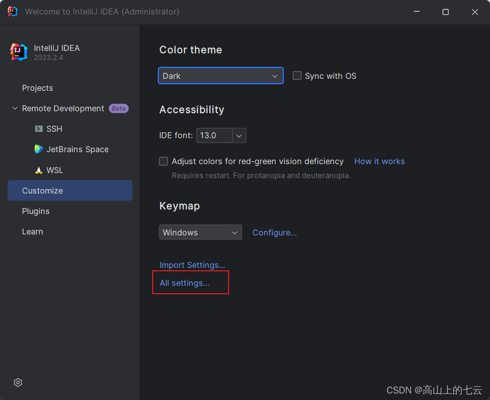The height and width of the screenshot is (400, 490).
Task: Close the Welcome to IntelliJ IDEA window
Action: [x=475, y=12]
